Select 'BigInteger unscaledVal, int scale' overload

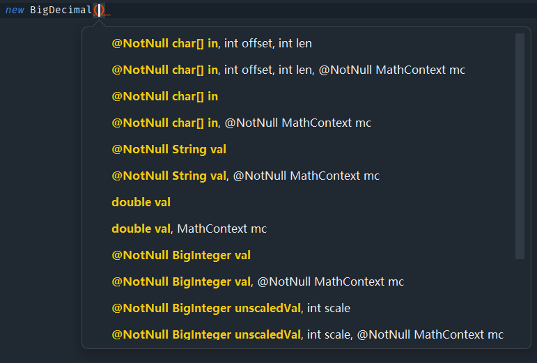click(231, 308)
